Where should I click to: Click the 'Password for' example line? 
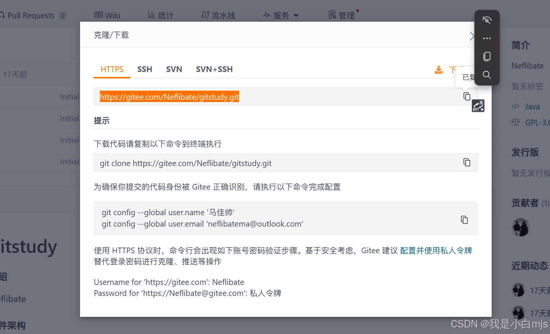pyautogui.click(x=188, y=293)
